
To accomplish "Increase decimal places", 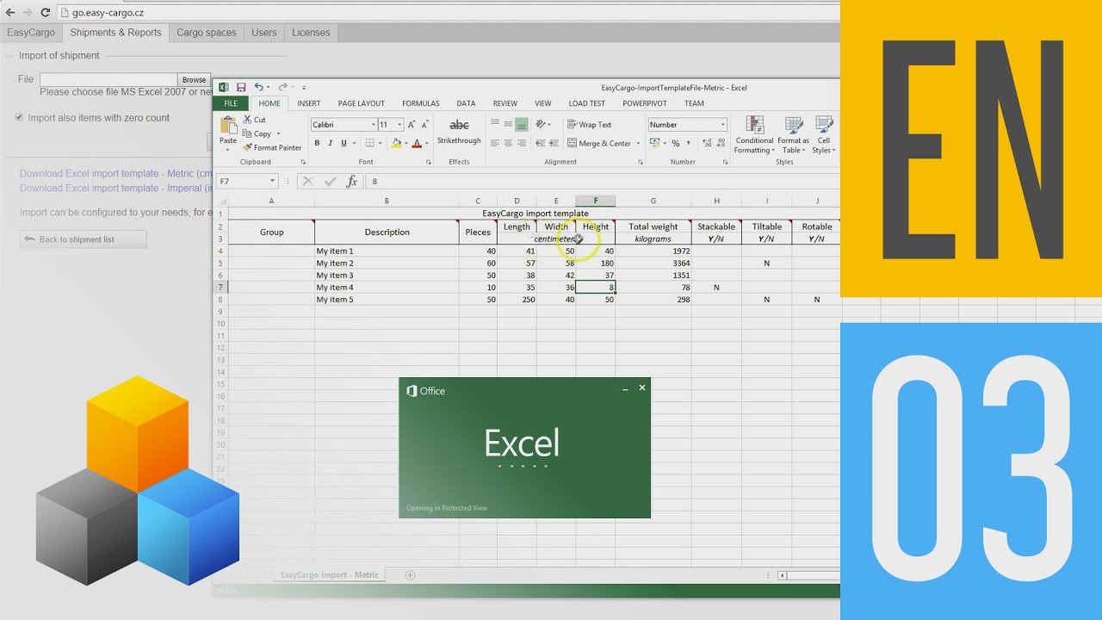I will click(x=705, y=143).
